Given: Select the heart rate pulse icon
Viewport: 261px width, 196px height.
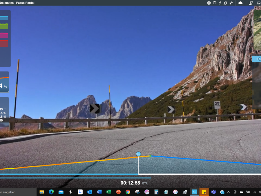Looking at the screenshot, I should 231,3.
